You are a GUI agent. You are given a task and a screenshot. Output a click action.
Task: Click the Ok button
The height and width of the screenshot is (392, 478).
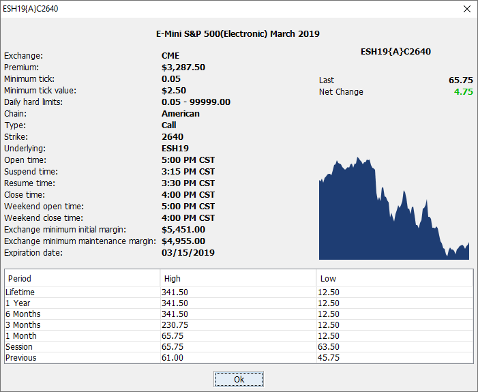[239, 379]
